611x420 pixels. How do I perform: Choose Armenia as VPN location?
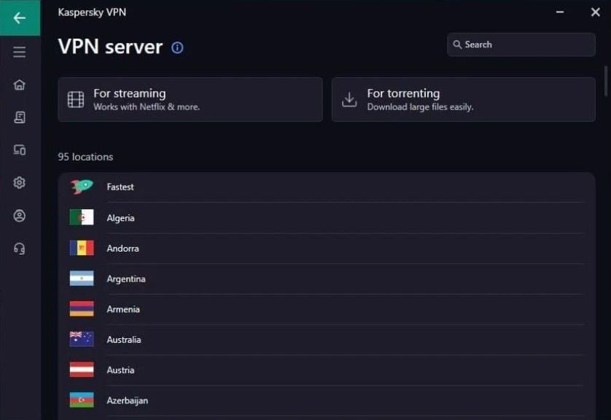327,309
